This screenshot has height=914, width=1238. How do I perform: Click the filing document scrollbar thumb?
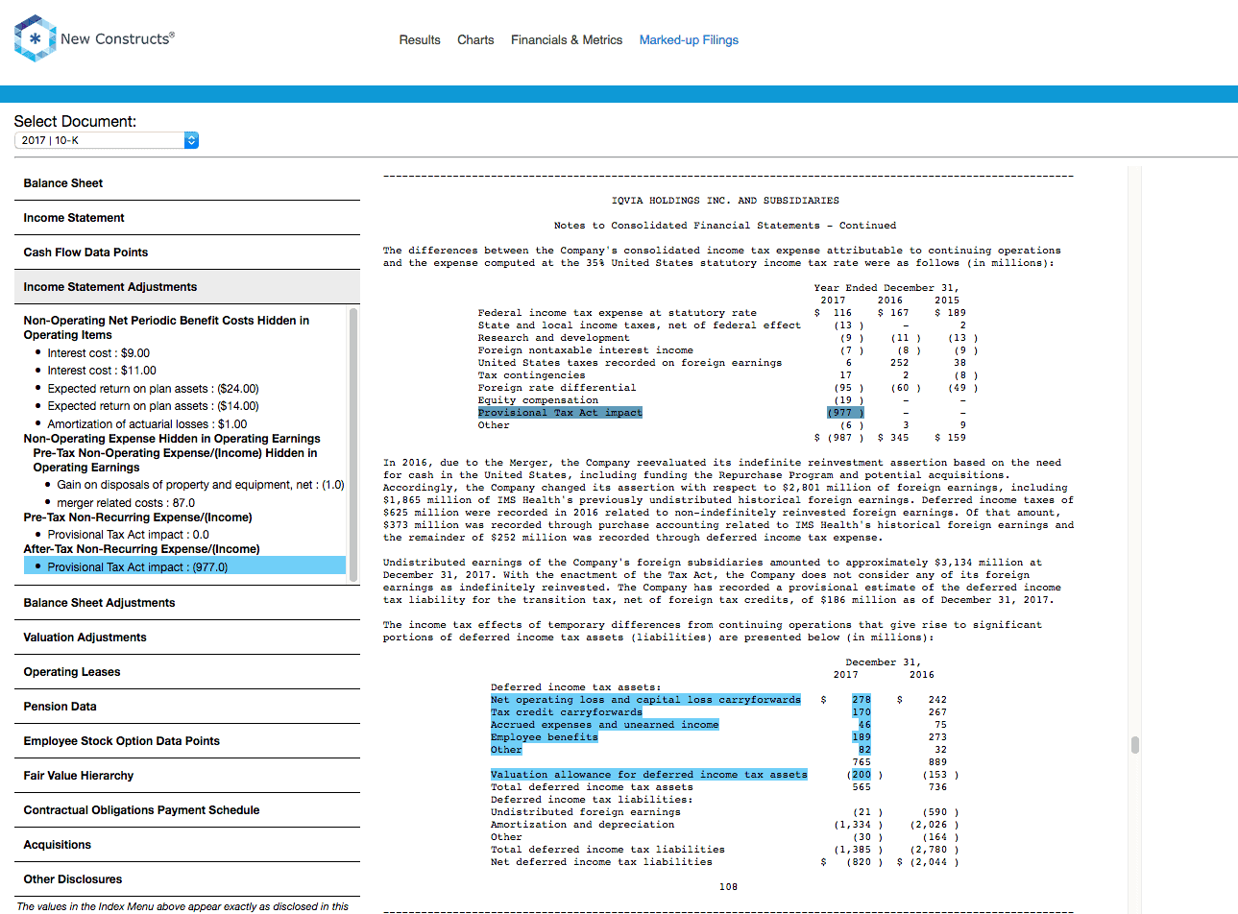pos(1135,745)
